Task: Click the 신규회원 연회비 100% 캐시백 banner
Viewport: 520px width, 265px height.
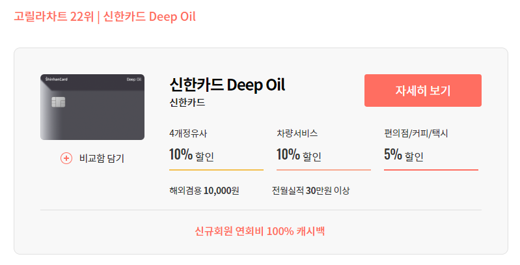Action: coord(260,231)
